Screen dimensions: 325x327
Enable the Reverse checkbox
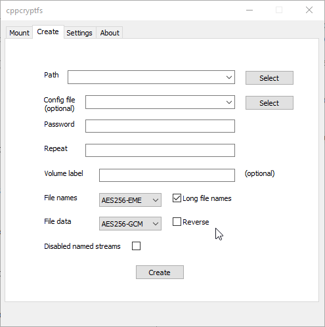pyautogui.click(x=177, y=222)
